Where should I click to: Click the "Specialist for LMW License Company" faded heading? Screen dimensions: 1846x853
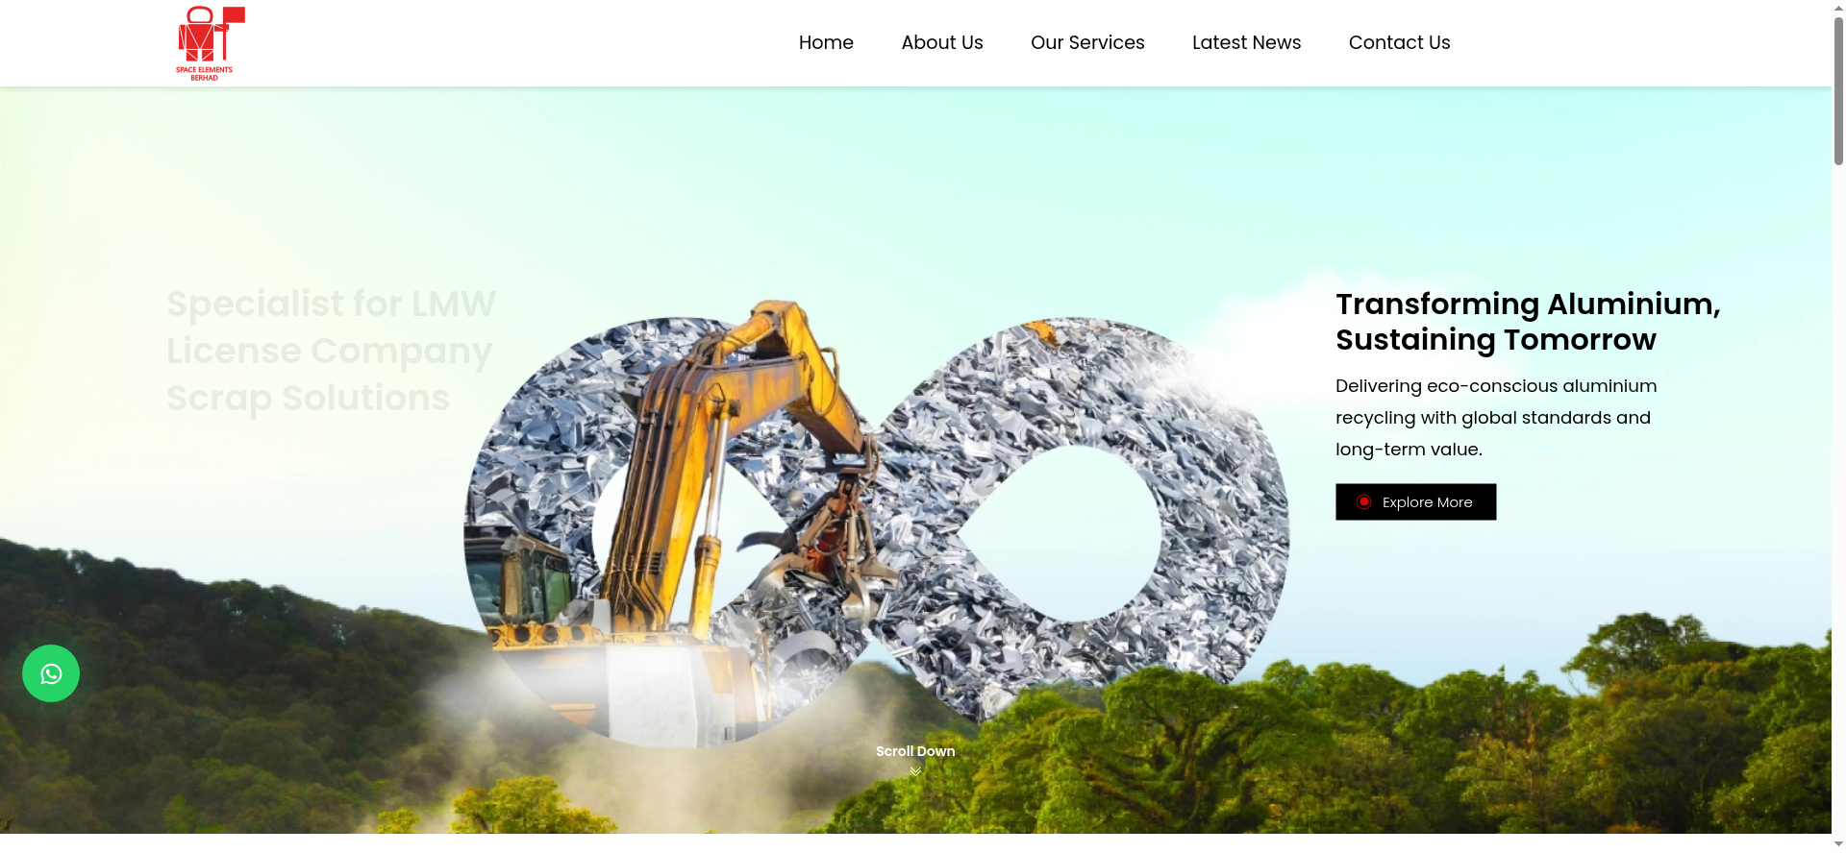pyautogui.click(x=331, y=351)
